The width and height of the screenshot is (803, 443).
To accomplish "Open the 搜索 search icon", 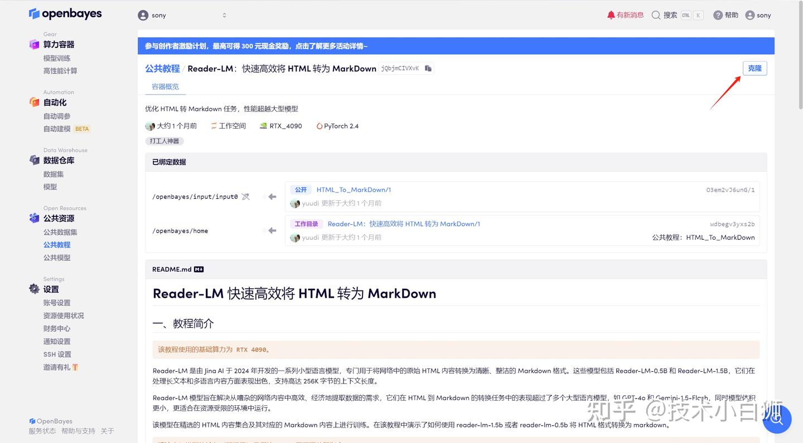I will [656, 15].
